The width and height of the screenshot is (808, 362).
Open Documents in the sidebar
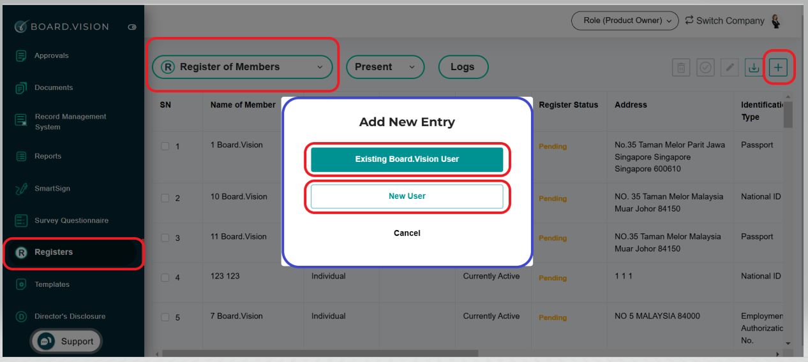coord(54,87)
